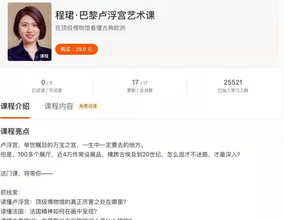
Task: Click the paragraph about 100多个展厅
Action: point(120,155)
